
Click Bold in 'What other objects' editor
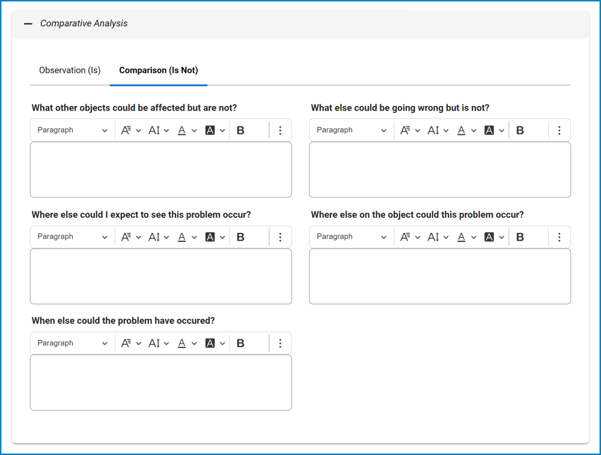(240, 130)
